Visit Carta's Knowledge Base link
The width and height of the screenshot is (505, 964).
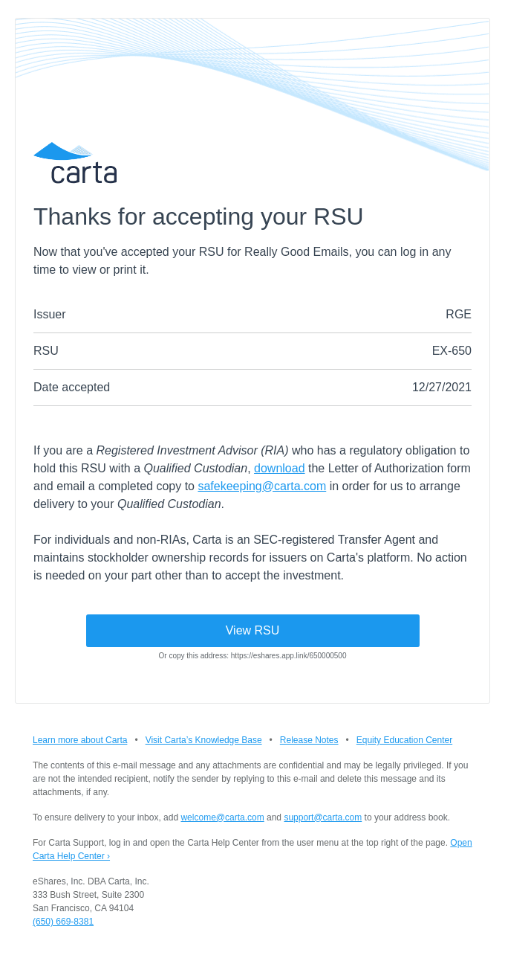(x=203, y=740)
